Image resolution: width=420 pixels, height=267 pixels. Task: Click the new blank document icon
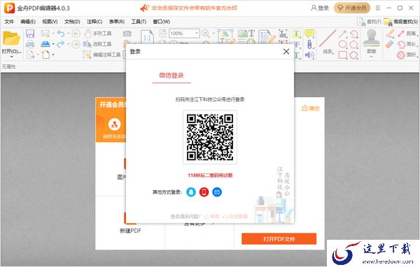tap(45, 55)
